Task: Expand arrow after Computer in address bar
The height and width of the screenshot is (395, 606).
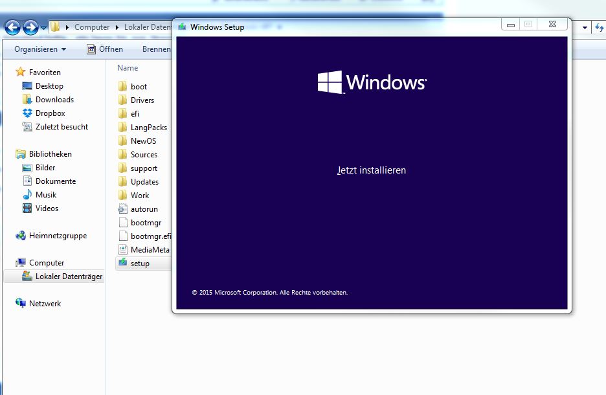Action: click(117, 27)
